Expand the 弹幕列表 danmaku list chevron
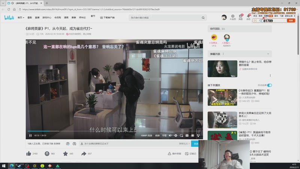 (268, 54)
